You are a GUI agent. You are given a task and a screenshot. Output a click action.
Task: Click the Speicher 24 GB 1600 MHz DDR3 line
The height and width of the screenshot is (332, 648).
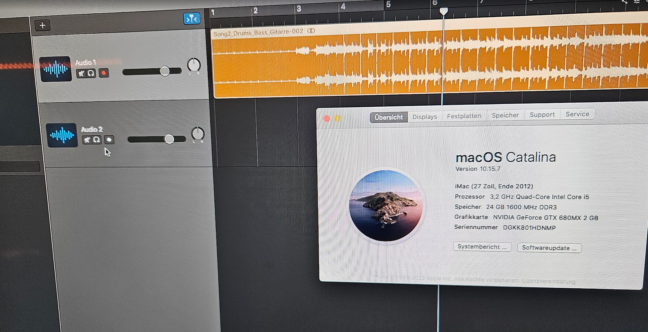coord(506,207)
